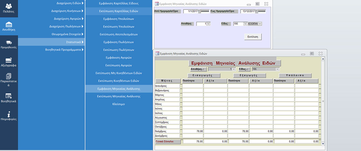Select the Βοηθητικά sidebar icon
The height and width of the screenshot is (151, 361).
tap(9, 96)
